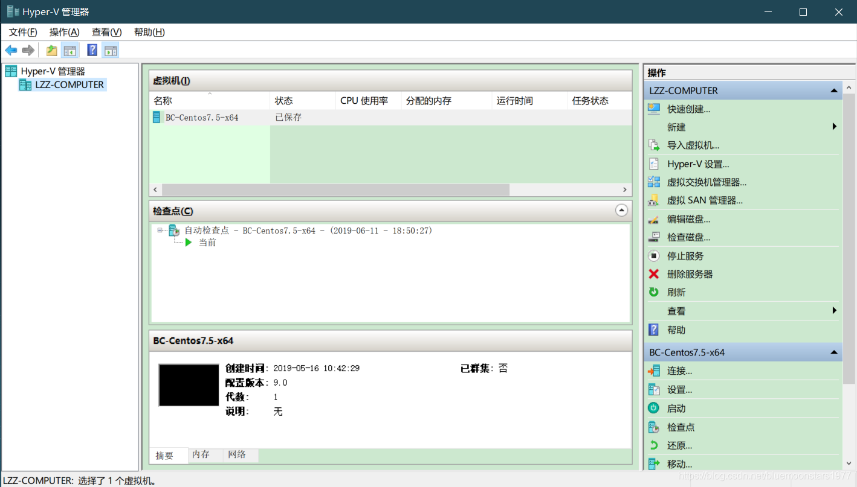This screenshot has width=857, height=487.
Task: Click the Up one level folder icon
Action: tap(52, 50)
